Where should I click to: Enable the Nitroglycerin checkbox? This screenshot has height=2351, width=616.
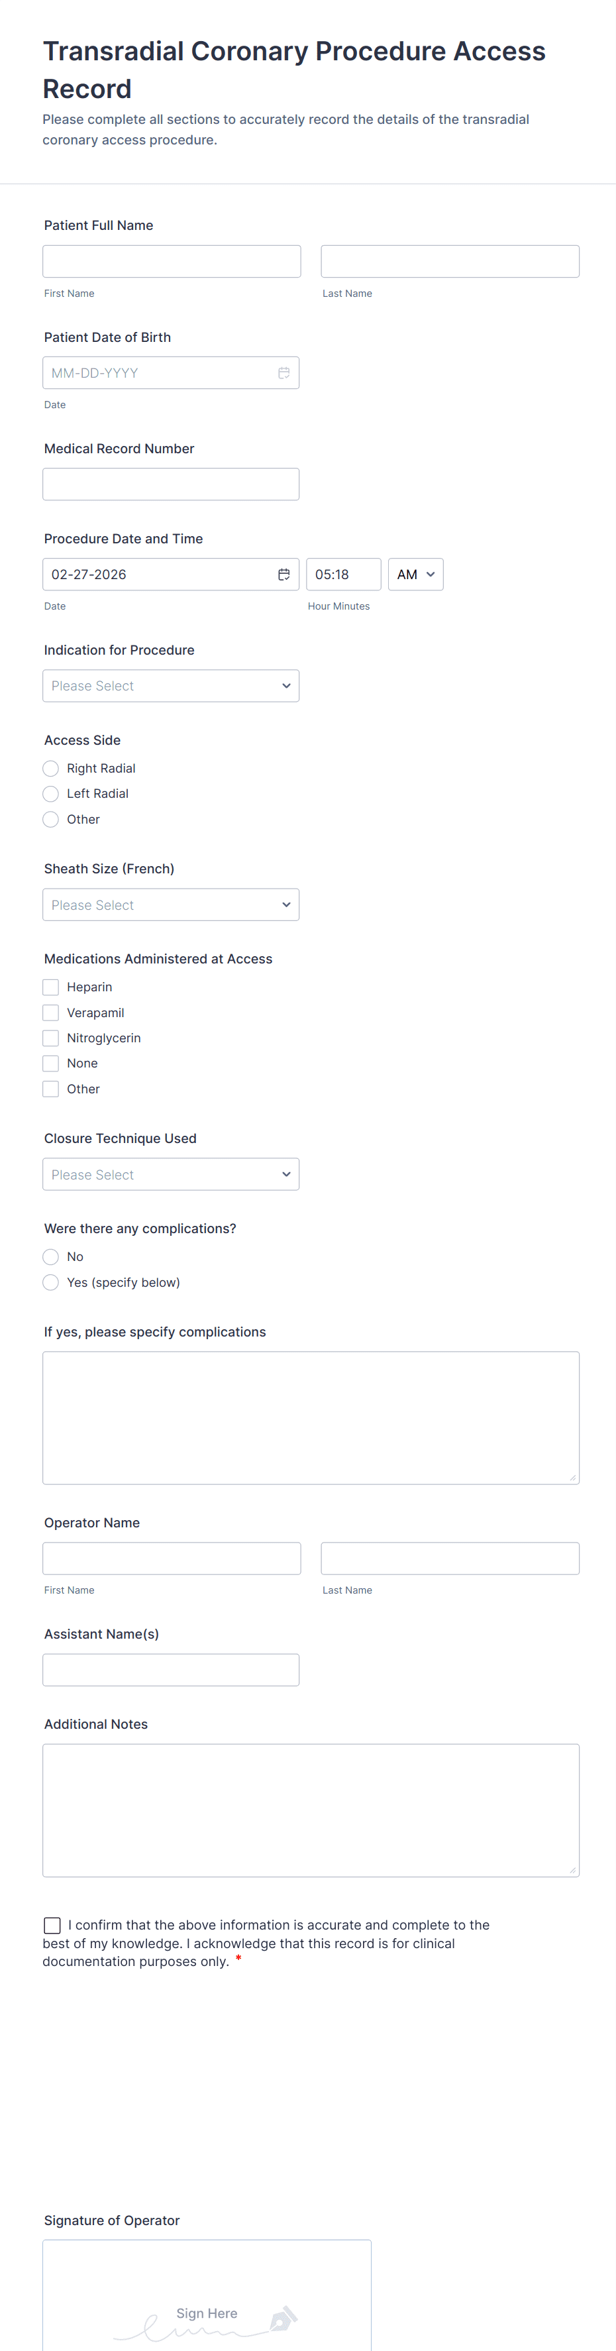51,1038
